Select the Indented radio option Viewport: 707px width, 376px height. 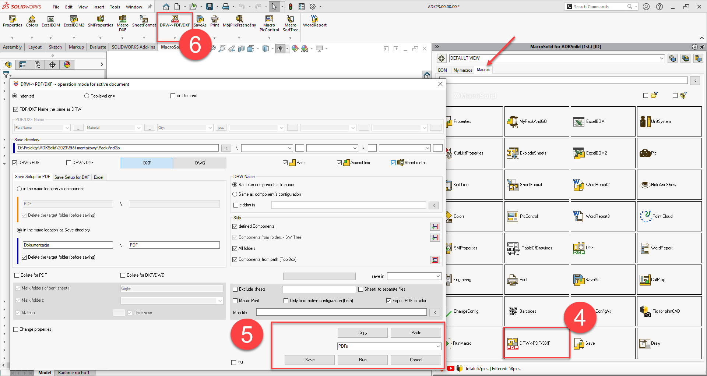point(15,96)
